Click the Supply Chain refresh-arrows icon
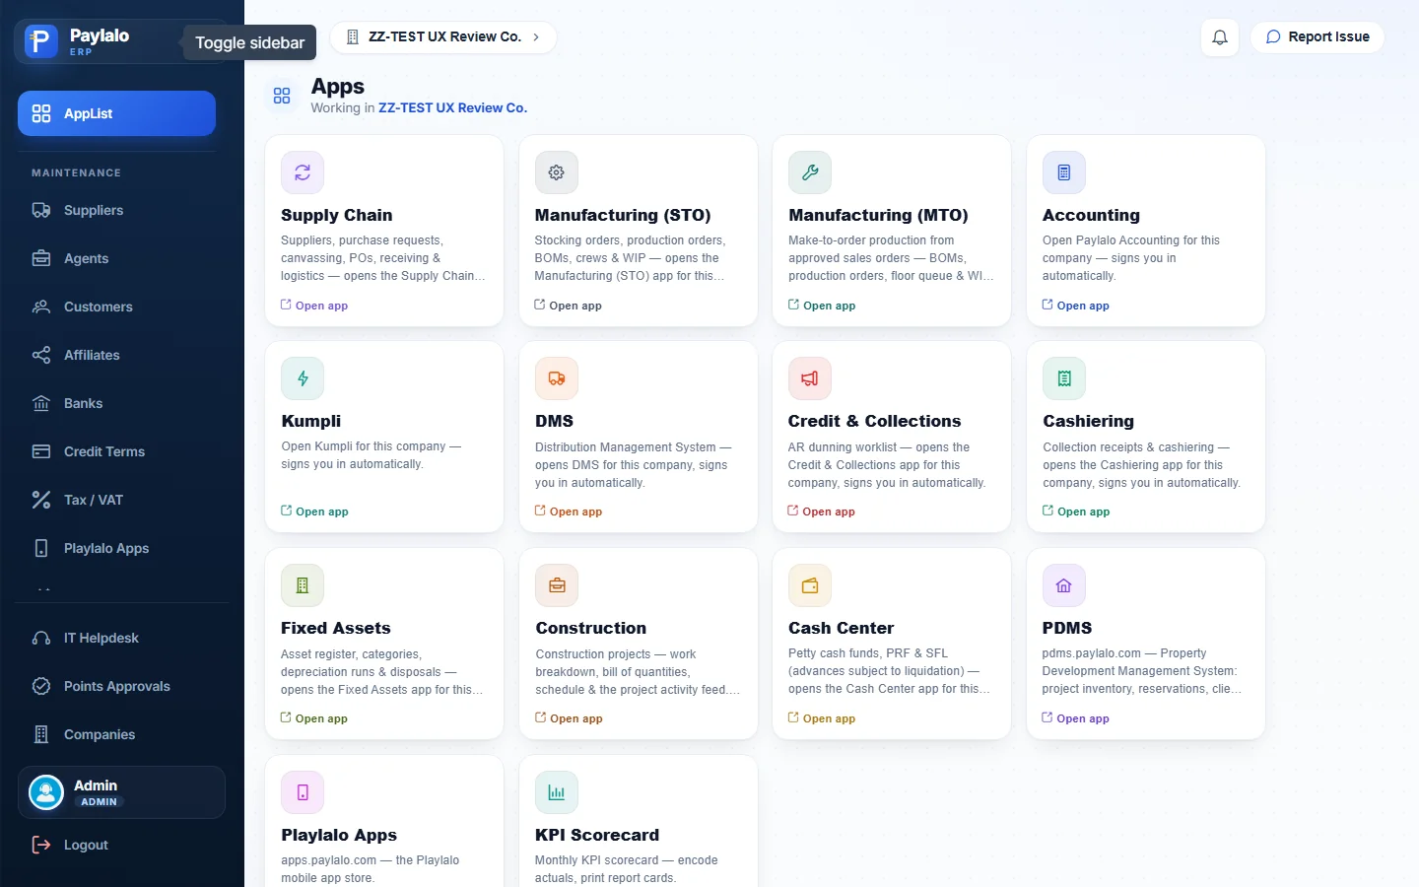The height and width of the screenshot is (887, 1419). pyautogui.click(x=303, y=172)
